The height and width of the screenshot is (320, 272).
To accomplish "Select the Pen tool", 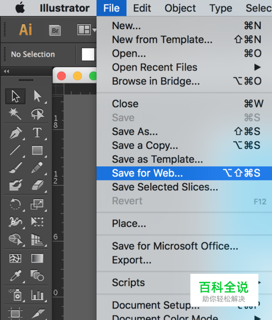I will pyautogui.click(x=16, y=133).
